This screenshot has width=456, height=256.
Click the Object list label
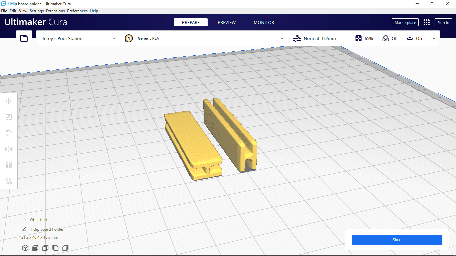(39, 220)
